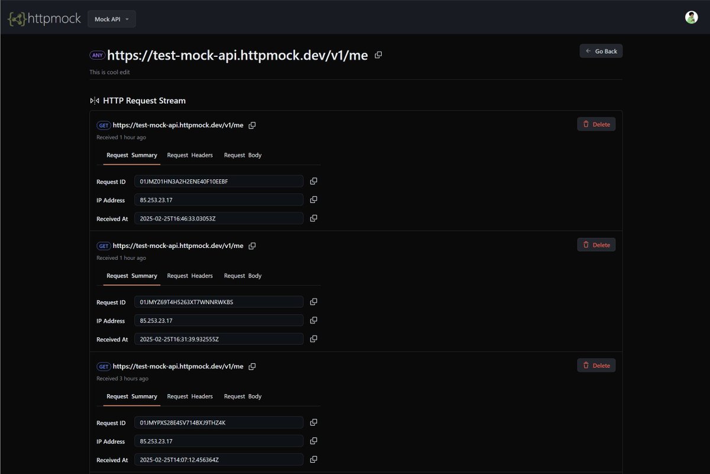
Task: Select Request Summary tab of request 01JMYZ69T4H5263XT7WNNRWKBS
Action: (x=132, y=276)
